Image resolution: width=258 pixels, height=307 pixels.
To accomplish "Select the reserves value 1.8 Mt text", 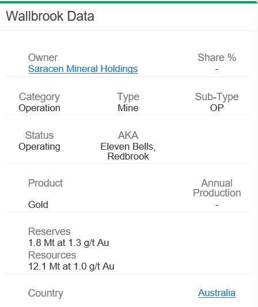I will (69, 243).
